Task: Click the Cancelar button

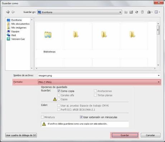Action: coord(151,135)
